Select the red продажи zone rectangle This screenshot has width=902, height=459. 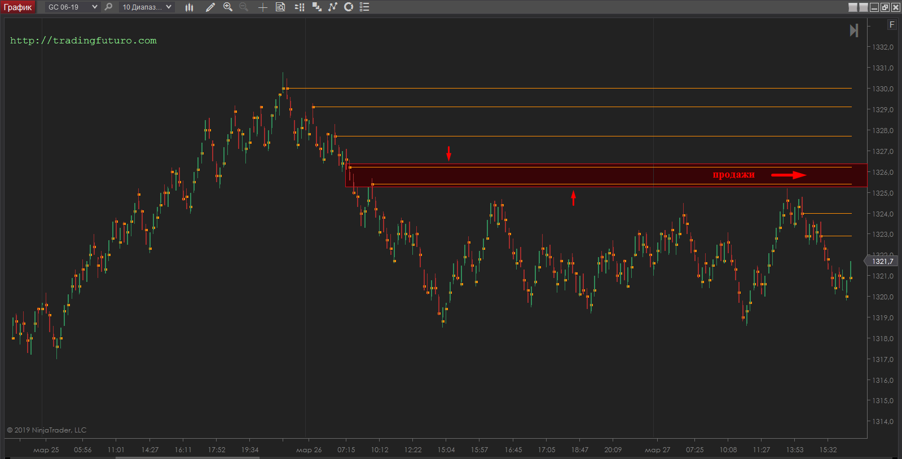pyautogui.click(x=508, y=175)
